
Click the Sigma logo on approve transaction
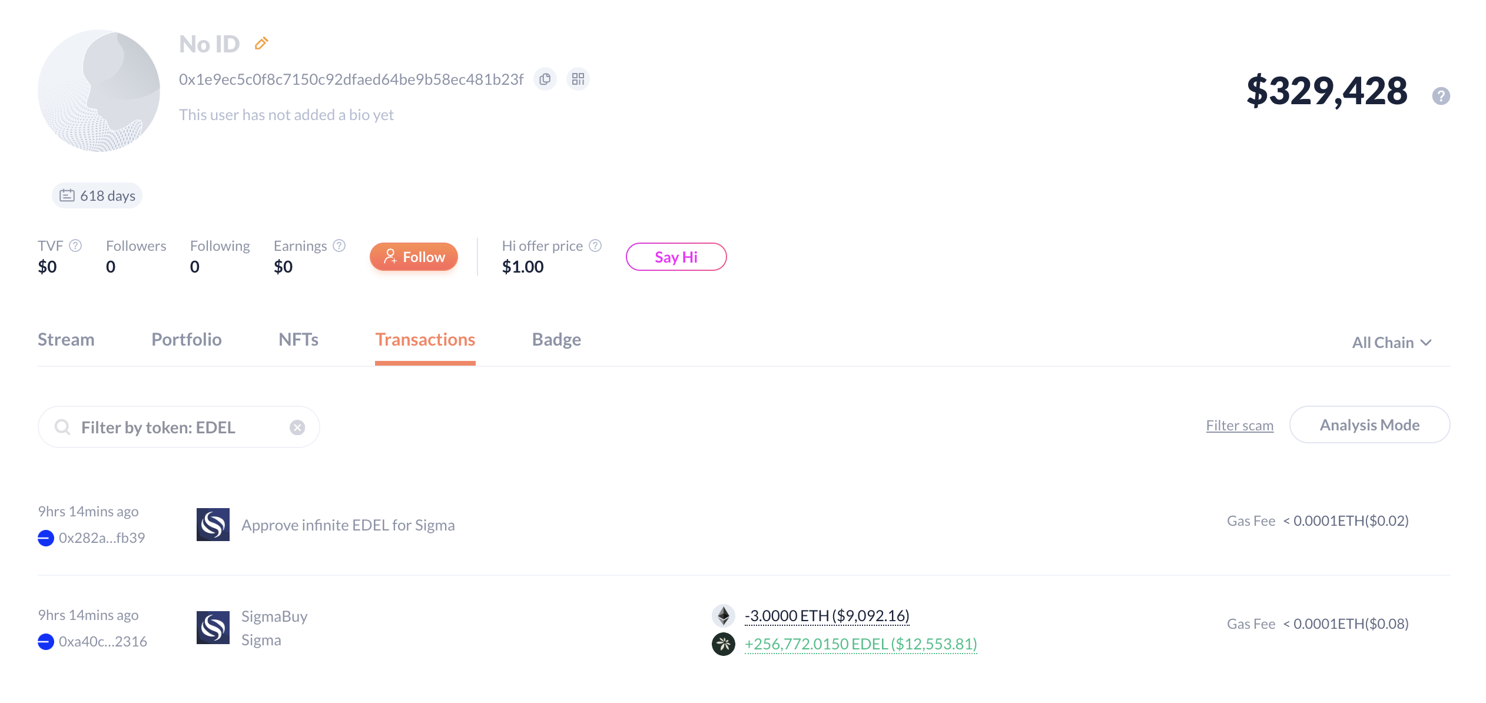(213, 525)
